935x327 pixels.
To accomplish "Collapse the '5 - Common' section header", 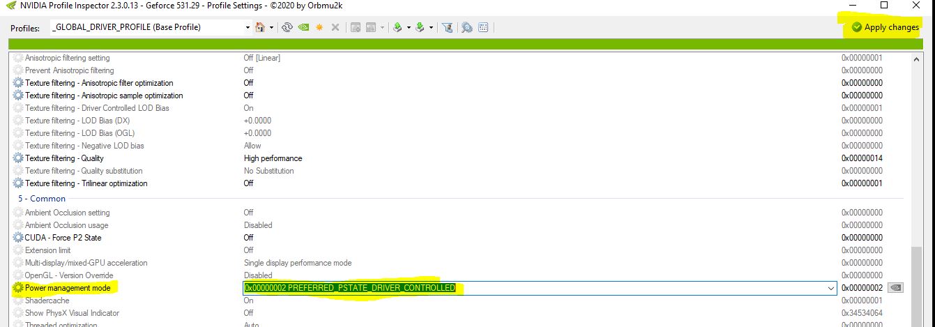I will click(42, 199).
